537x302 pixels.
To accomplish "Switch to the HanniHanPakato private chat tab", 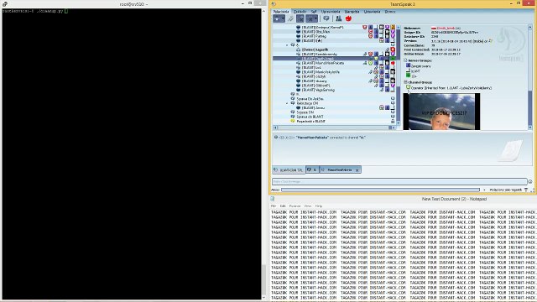I will 340,169.
